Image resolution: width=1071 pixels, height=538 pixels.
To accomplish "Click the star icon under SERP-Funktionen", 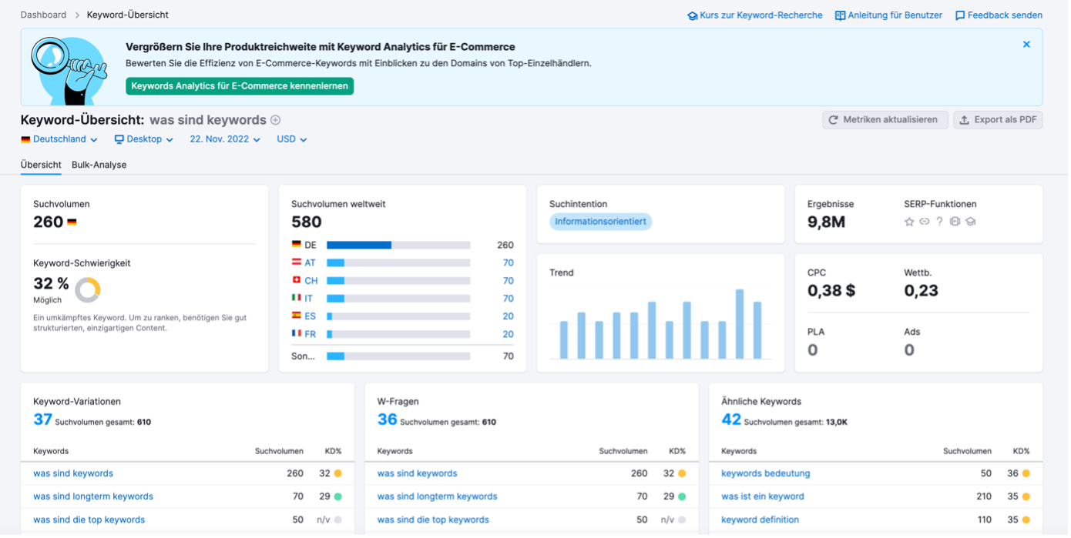I will click(909, 222).
